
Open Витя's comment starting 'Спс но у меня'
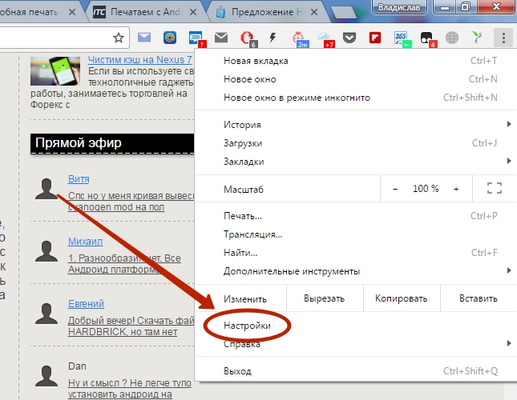(131, 202)
